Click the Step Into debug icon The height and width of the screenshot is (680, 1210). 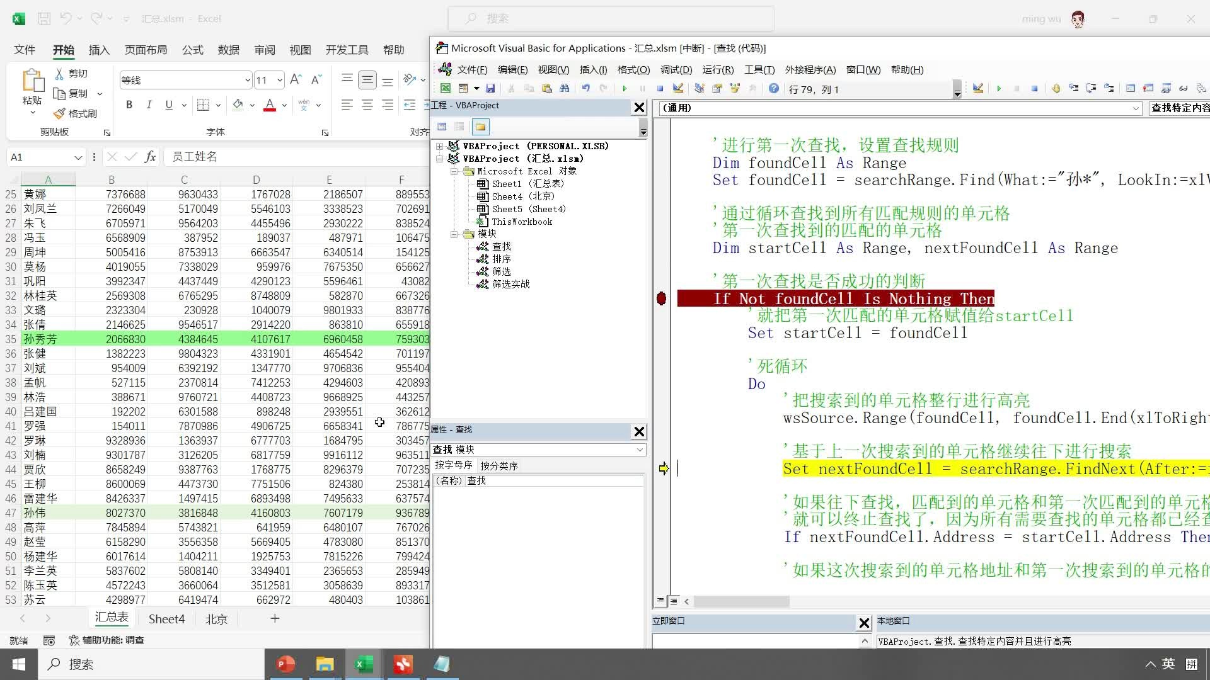point(1074,89)
